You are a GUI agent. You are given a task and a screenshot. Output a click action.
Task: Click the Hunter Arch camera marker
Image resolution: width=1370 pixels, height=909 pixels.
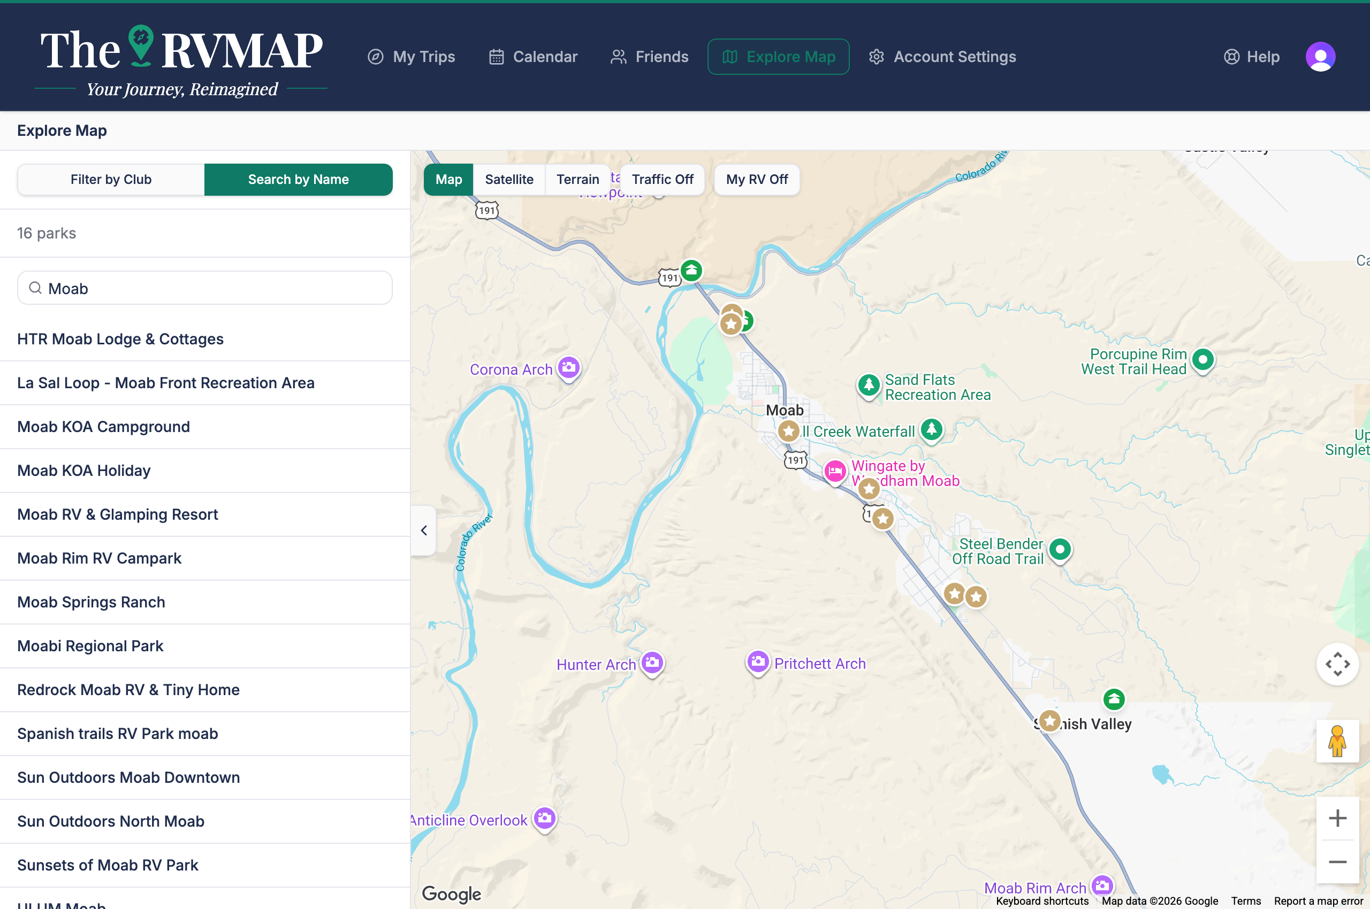pos(652,663)
